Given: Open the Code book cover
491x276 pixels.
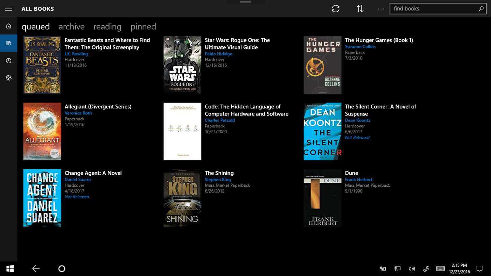Looking at the screenshot, I should click(x=182, y=132).
